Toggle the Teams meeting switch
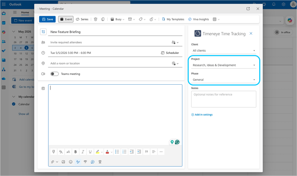 tap(55, 74)
